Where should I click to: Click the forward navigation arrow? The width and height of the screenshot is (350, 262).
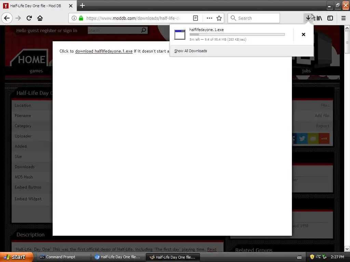pyautogui.click(x=18, y=18)
